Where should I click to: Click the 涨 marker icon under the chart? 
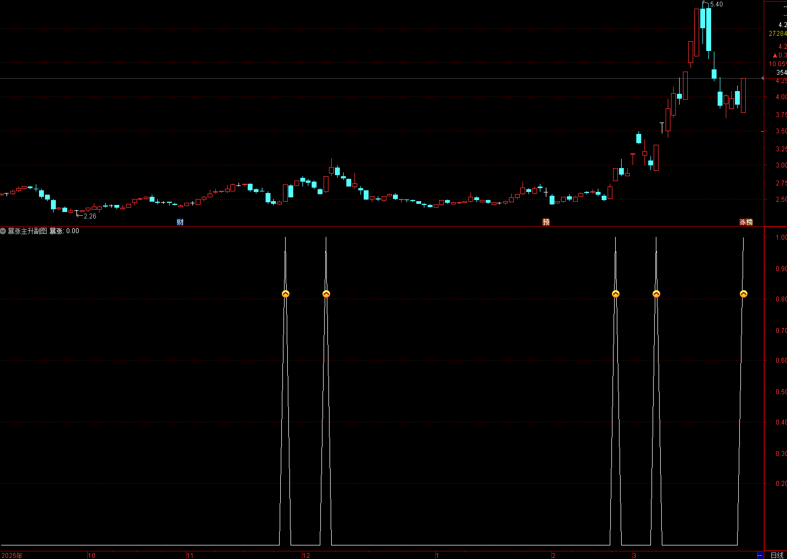tap(743, 222)
